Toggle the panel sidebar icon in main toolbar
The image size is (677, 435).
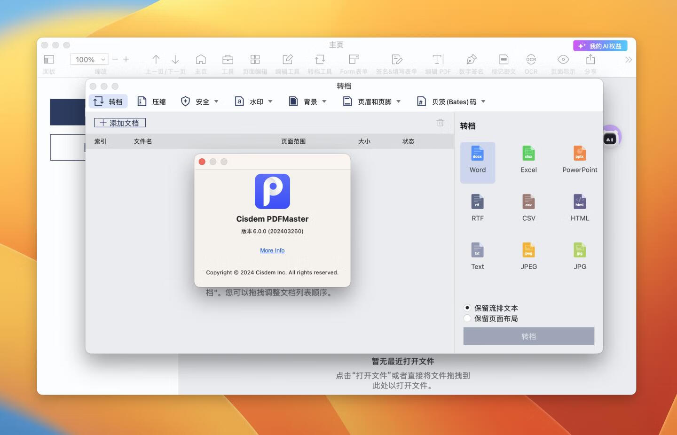(x=49, y=60)
